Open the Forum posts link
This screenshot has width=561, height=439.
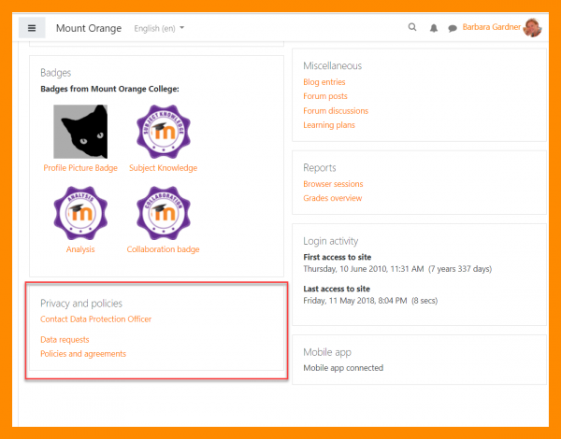(x=325, y=96)
